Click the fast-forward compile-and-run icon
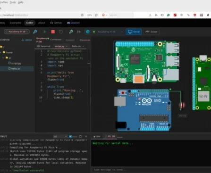Viewport: 211px width, 173px height. (x=79, y=32)
